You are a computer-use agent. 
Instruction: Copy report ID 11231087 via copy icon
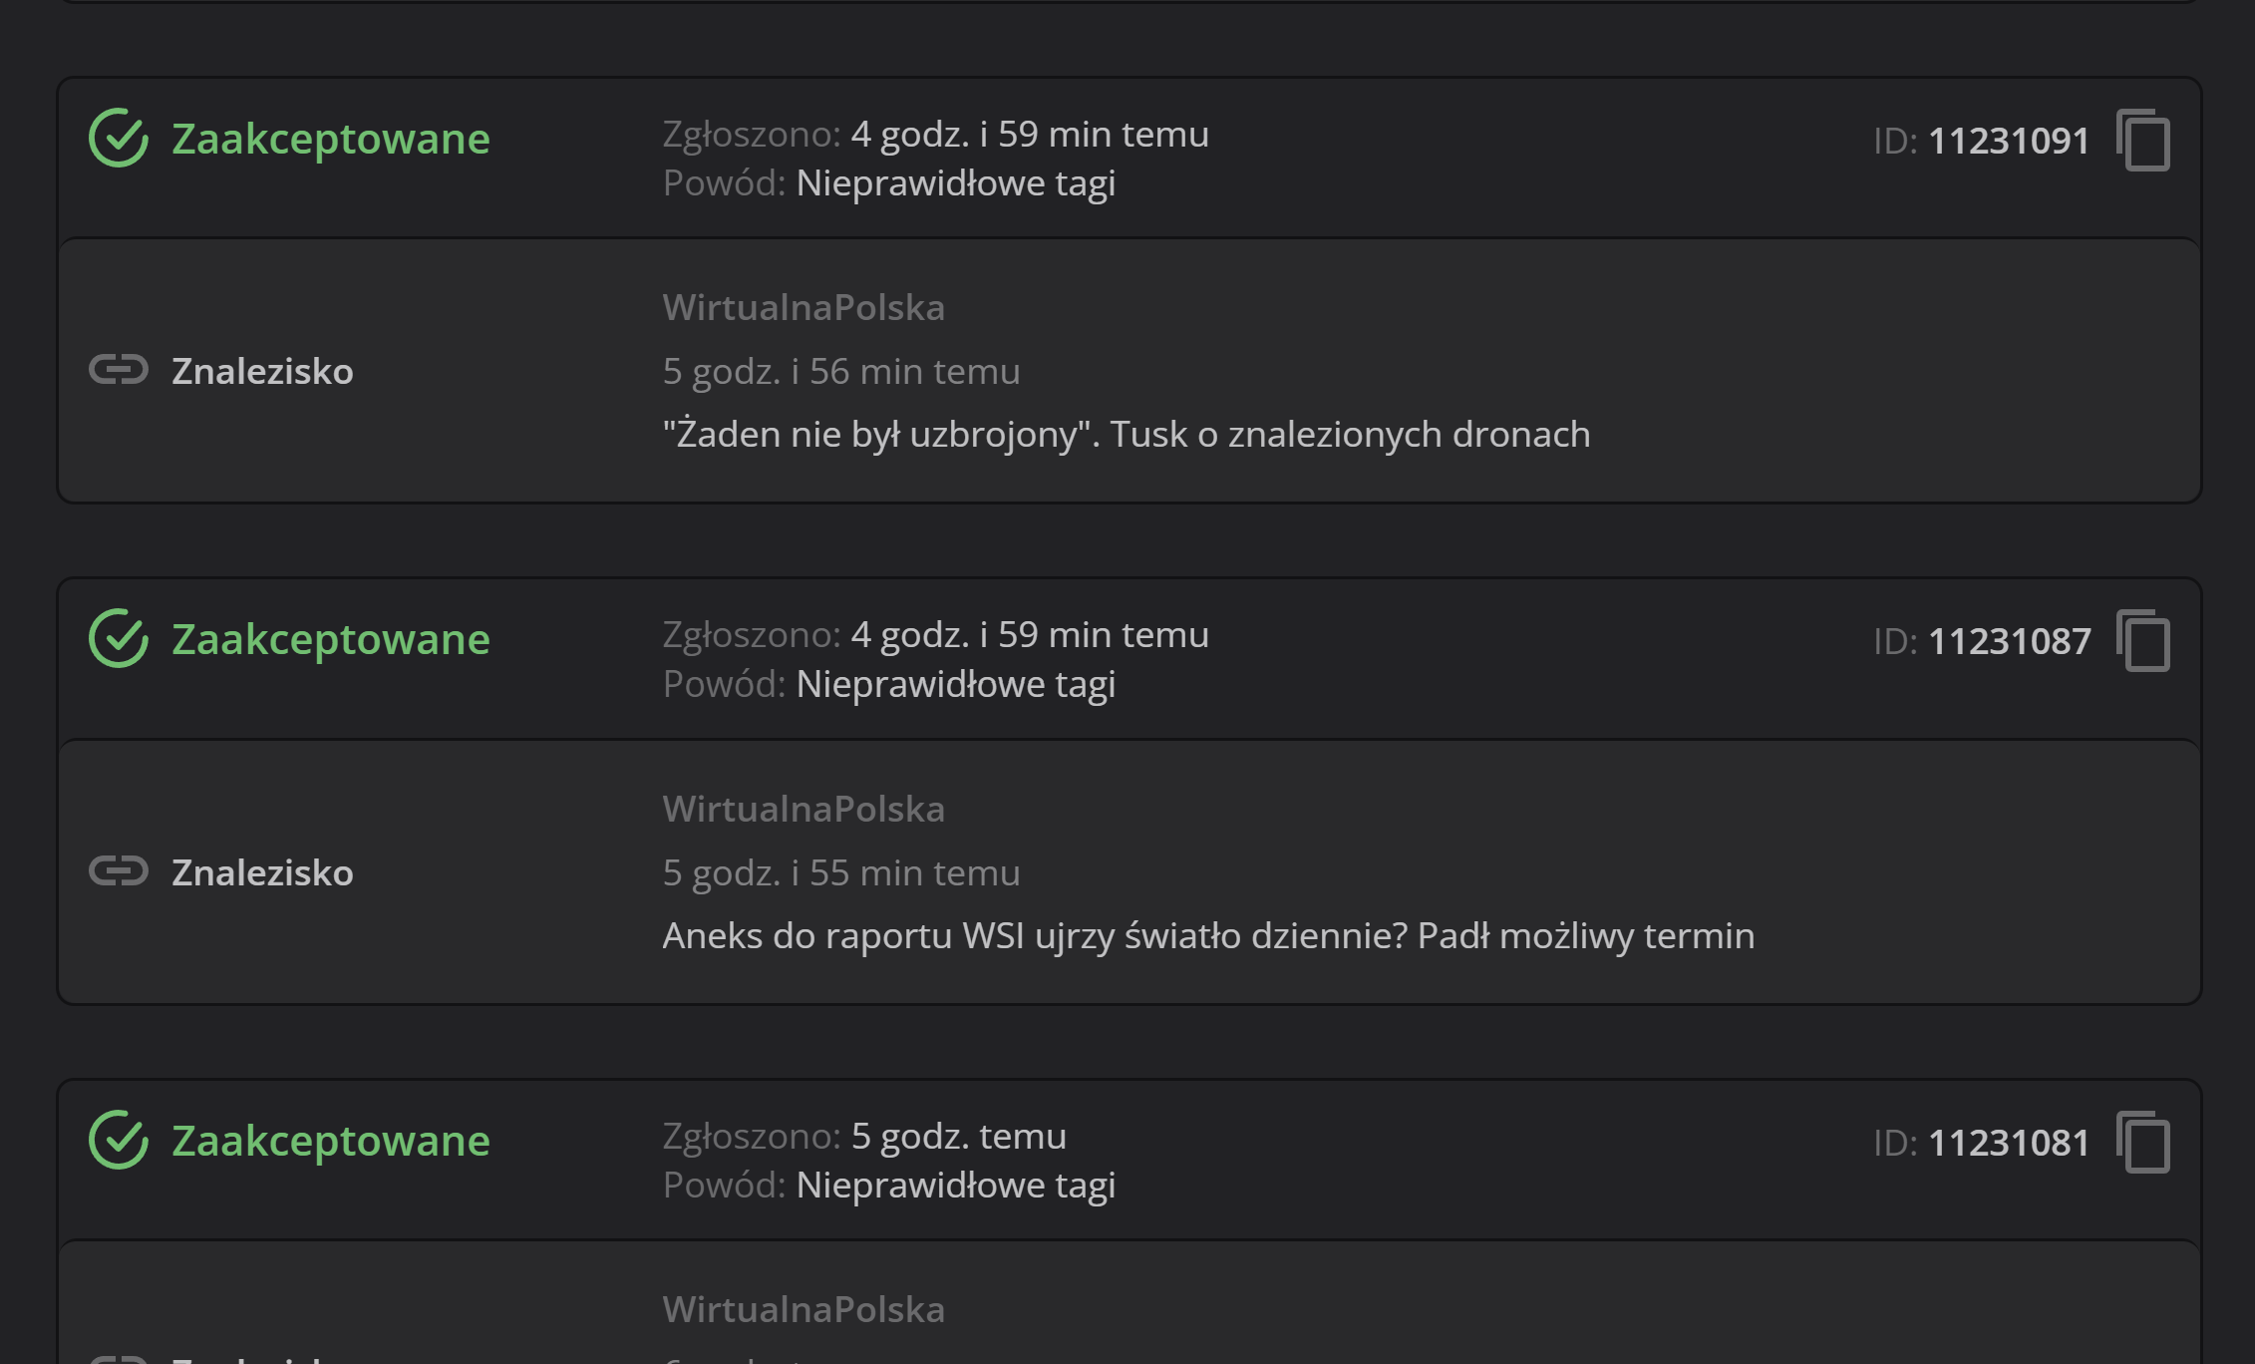click(2143, 641)
